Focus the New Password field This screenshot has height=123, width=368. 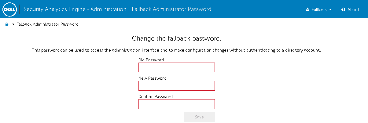point(177,86)
